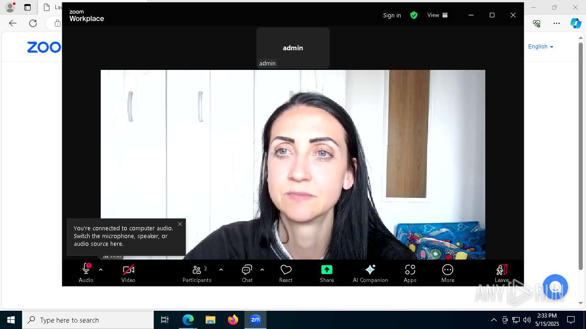Open the network icon in the tray
This screenshot has width=586, height=329.
point(516,320)
